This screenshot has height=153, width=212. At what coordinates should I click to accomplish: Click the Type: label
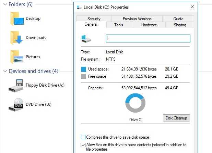pos(85,52)
